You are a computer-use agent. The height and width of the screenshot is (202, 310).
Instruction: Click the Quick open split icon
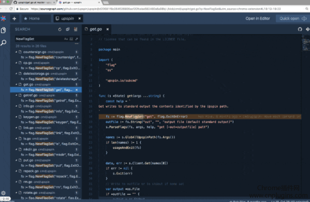[x=304, y=19]
